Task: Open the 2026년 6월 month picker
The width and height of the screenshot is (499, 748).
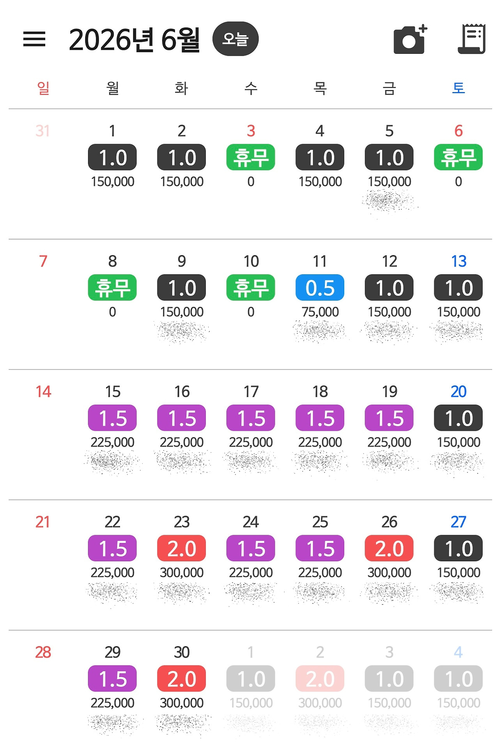Action: (134, 39)
